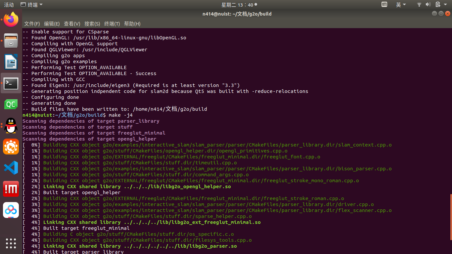Click 'Performing Test OPTION_AVAILABLE - Success' line
Screen dimensions: 452x254
pos(89,73)
